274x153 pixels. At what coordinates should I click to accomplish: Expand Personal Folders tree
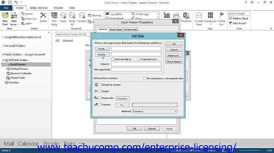(x=3, y=46)
